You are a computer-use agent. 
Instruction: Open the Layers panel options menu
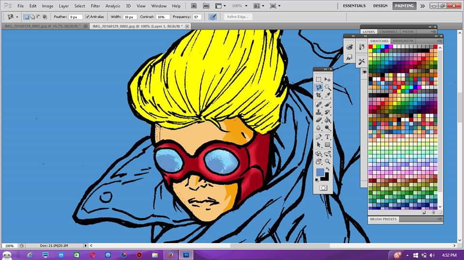click(x=433, y=32)
